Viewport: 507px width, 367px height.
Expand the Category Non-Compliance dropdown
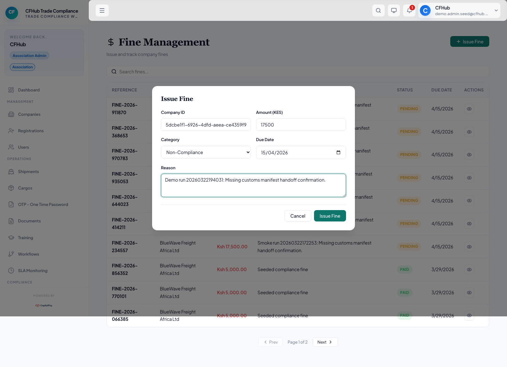[206, 152]
